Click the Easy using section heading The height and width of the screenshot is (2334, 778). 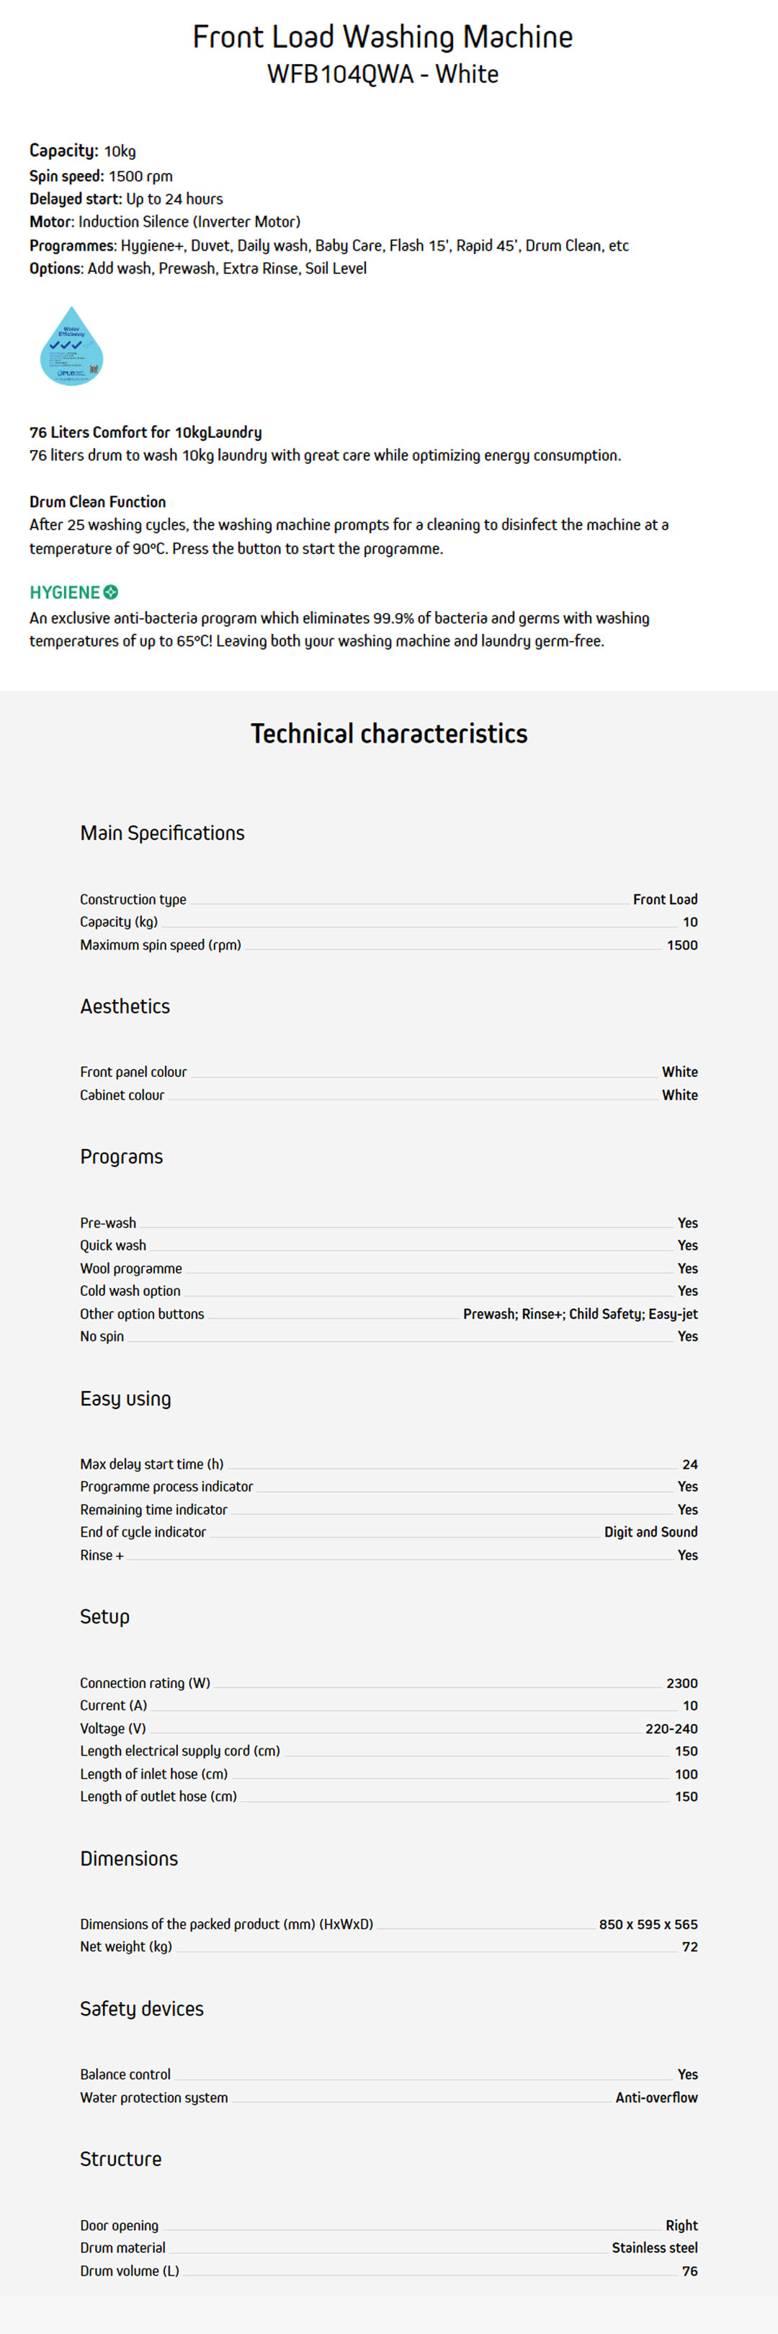pos(125,1399)
